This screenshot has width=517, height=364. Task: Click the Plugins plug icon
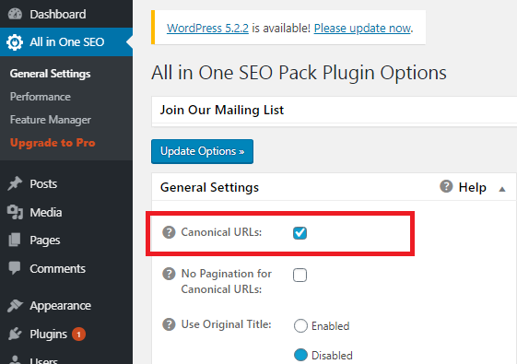point(15,334)
